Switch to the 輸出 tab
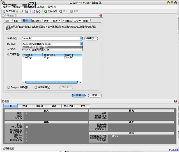The image size is (179, 152). click(17, 21)
